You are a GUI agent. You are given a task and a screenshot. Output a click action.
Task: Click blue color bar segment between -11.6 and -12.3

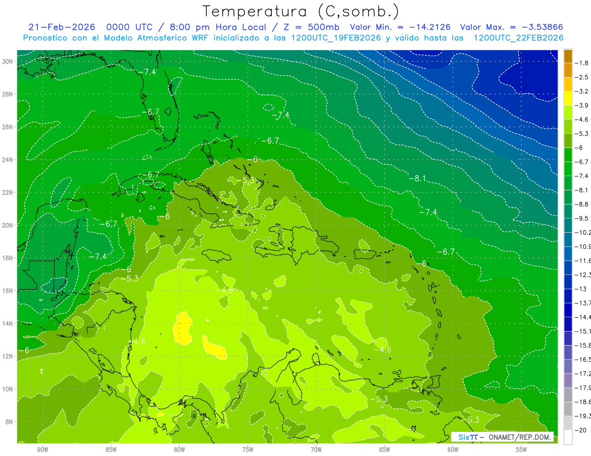[x=568, y=268]
